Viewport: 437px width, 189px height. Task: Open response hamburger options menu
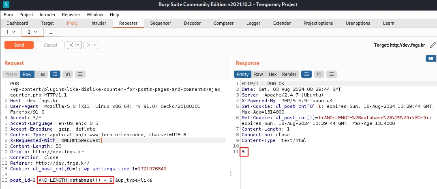332,74
